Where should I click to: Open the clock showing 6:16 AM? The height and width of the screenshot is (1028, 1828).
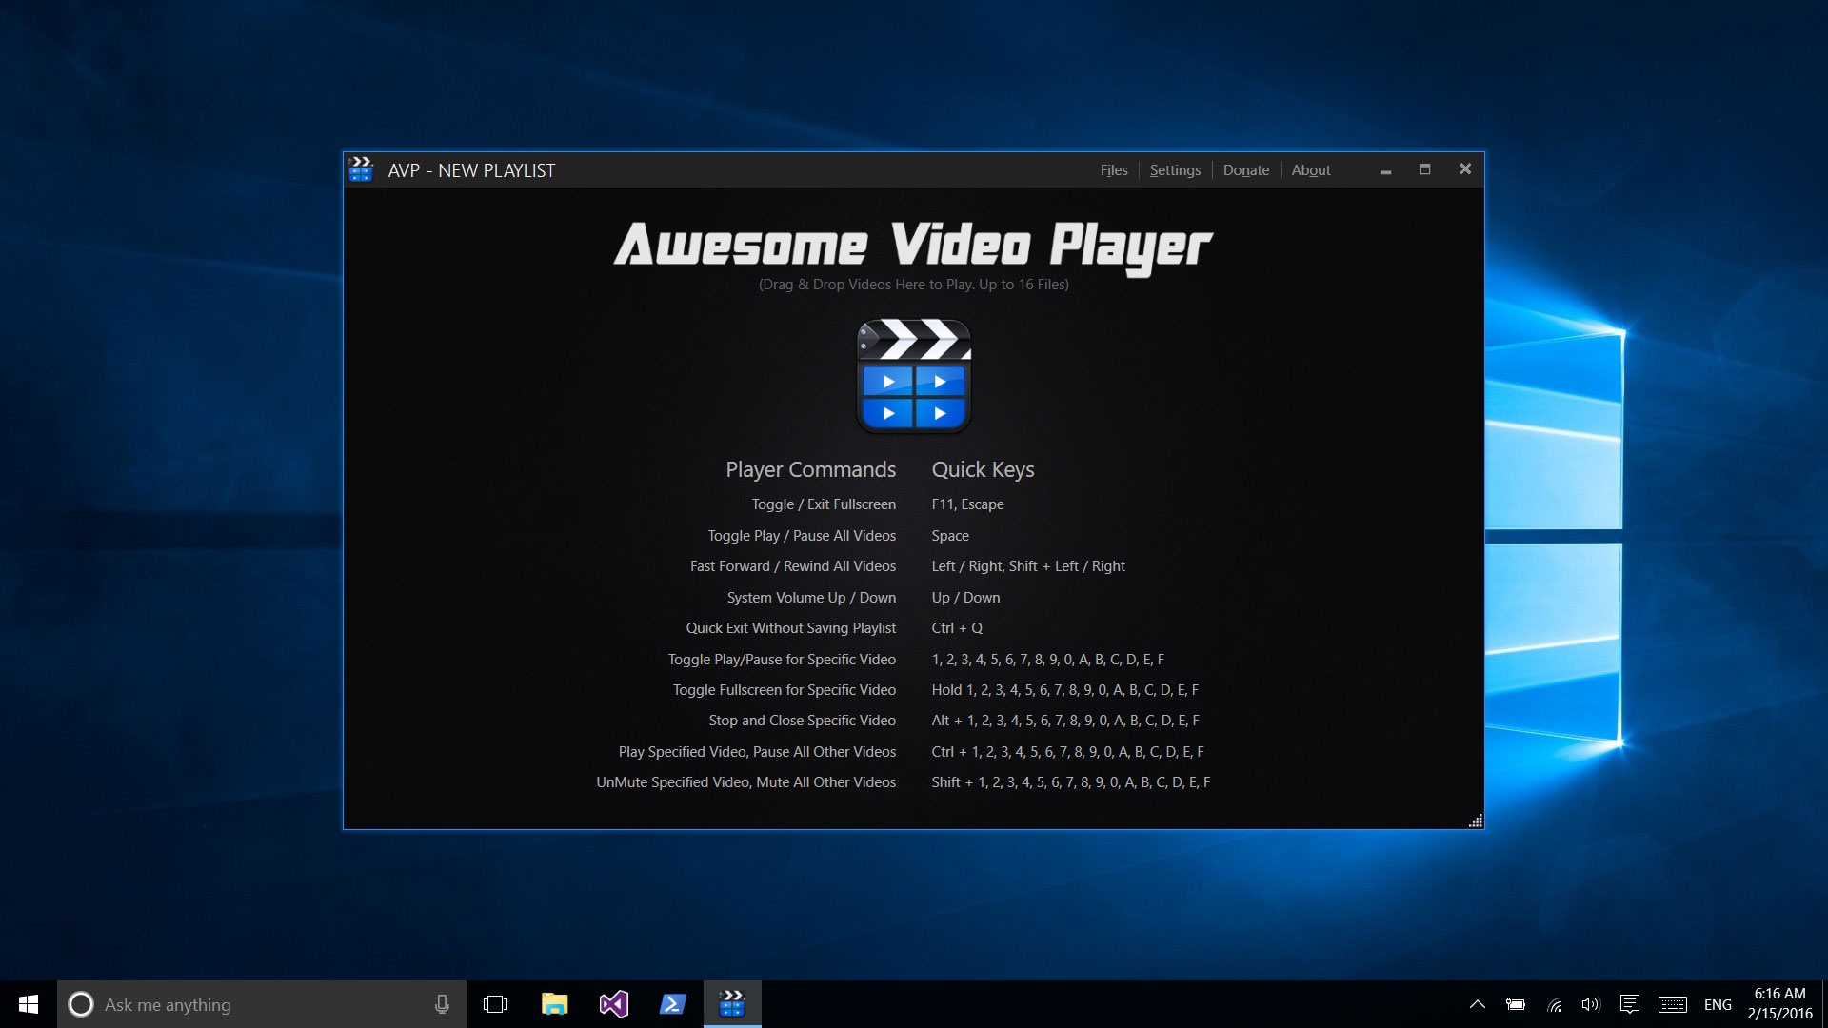point(1779,1004)
